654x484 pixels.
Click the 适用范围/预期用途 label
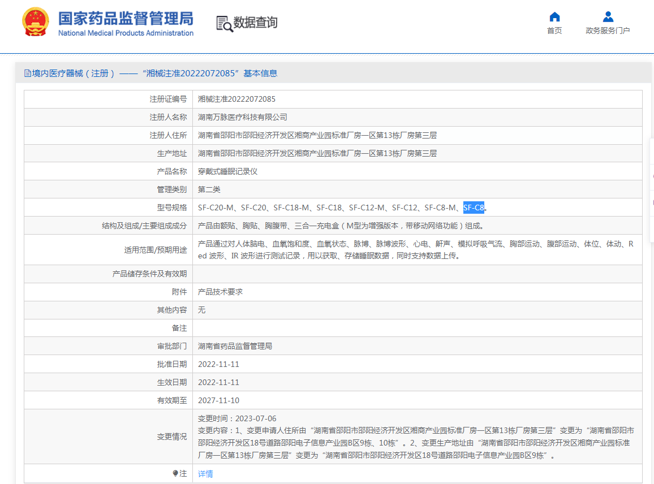click(x=155, y=250)
